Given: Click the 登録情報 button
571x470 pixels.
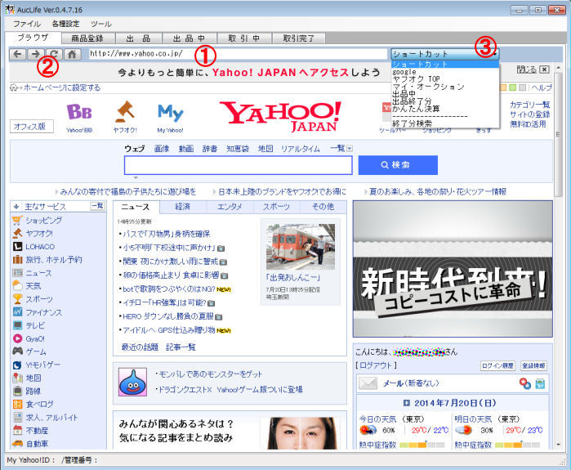Looking at the screenshot, I should click(x=533, y=365).
